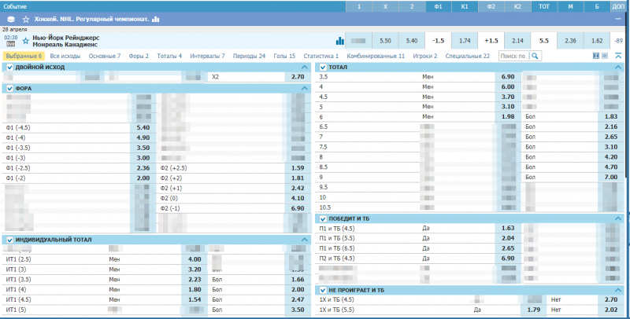Screen dimensions: 630x319
Task: Switch to the Все исходы tab
Action: (x=65, y=57)
